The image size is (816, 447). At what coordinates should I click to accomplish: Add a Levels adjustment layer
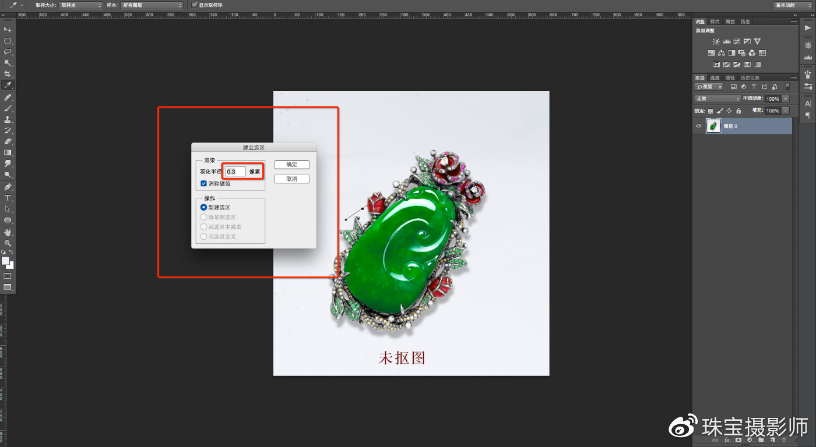[x=726, y=41]
